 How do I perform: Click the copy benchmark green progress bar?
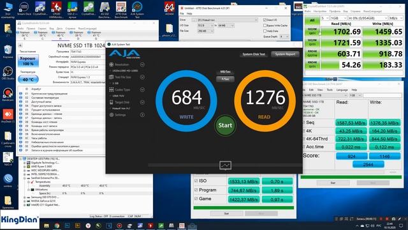click(x=244, y=208)
